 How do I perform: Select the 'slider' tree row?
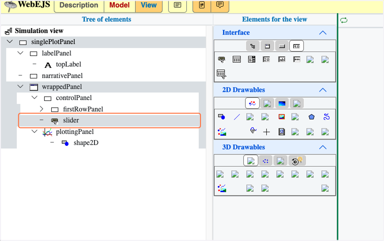click(x=109, y=120)
